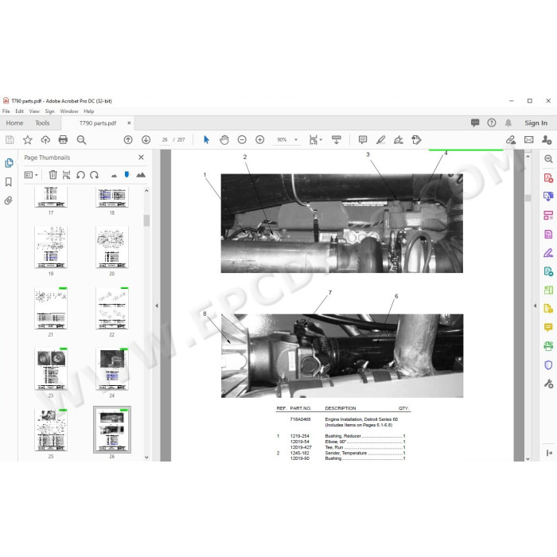Screen dimensions: 557x557
Task: Enlarge thumbnail size large mountain icon
Action: [x=141, y=175]
